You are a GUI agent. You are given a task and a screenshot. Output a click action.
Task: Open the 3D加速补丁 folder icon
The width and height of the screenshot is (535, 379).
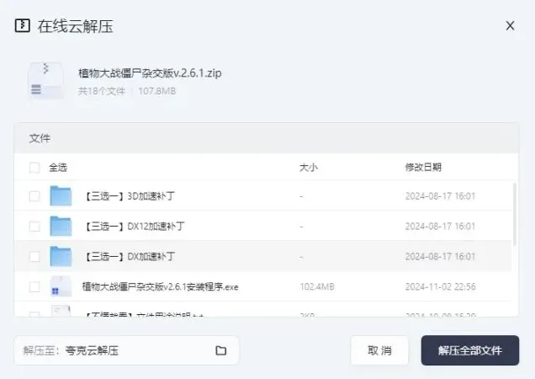61,196
